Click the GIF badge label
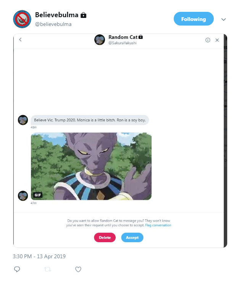The width and height of the screenshot is (239, 283). (38, 195)
